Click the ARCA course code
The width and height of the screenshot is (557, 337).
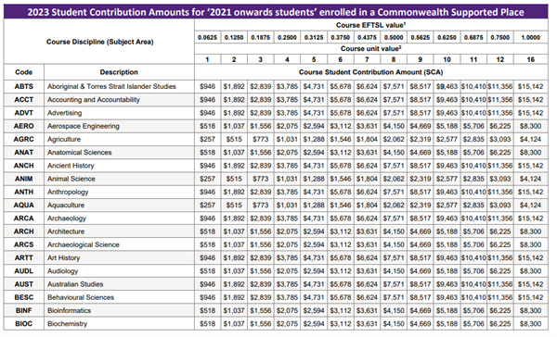24,218
